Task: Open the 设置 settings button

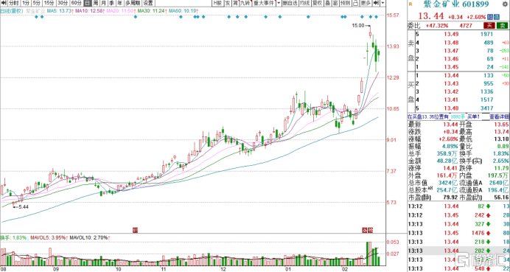Action: click(x=148, y=3)
